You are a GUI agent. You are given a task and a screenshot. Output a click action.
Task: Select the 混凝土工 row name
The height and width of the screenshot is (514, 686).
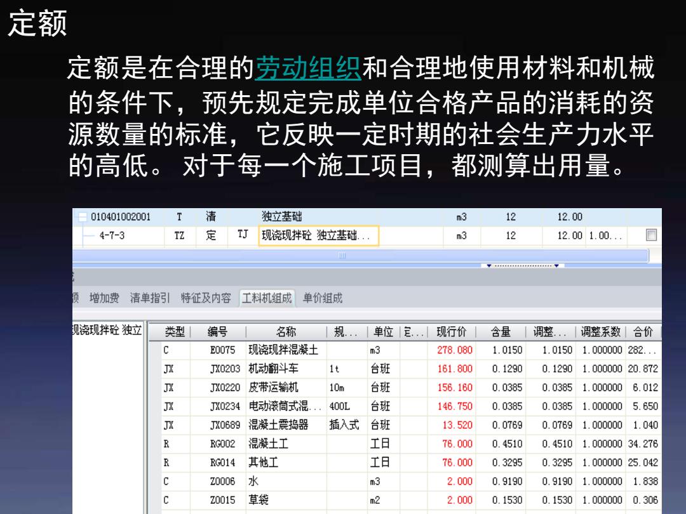pyautogui.click(x=268, y=444)
